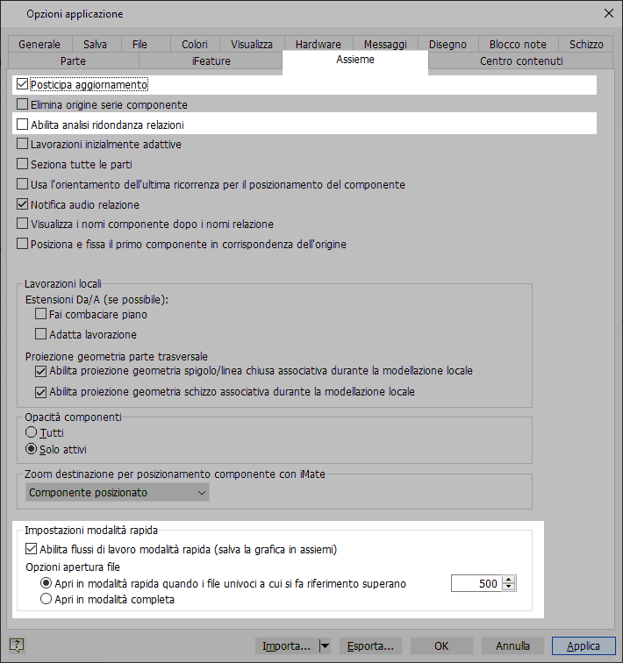The width and height of the screenshot is (623, 663).
Task: Open the iFeature tab
Action: coord(211,61)
